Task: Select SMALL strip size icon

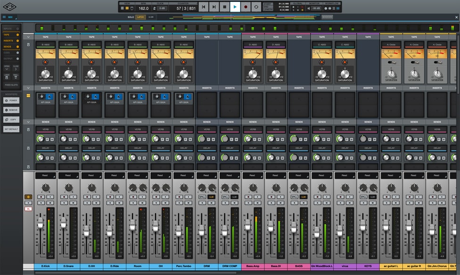Action: pyautogui.click(x=16, y=77)
